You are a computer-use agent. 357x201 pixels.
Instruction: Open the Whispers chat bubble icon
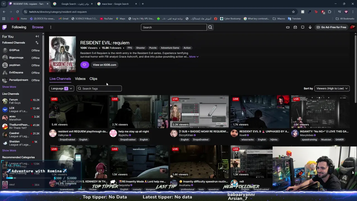pyautogui.click(x=303, y=27)
